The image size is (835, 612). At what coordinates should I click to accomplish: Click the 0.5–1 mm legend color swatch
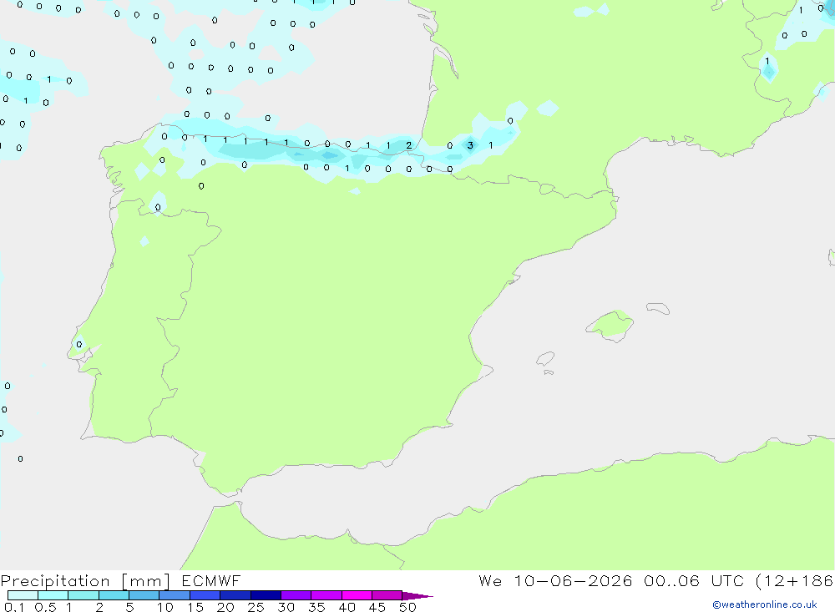pyautogui.click(x=53, y=595)
